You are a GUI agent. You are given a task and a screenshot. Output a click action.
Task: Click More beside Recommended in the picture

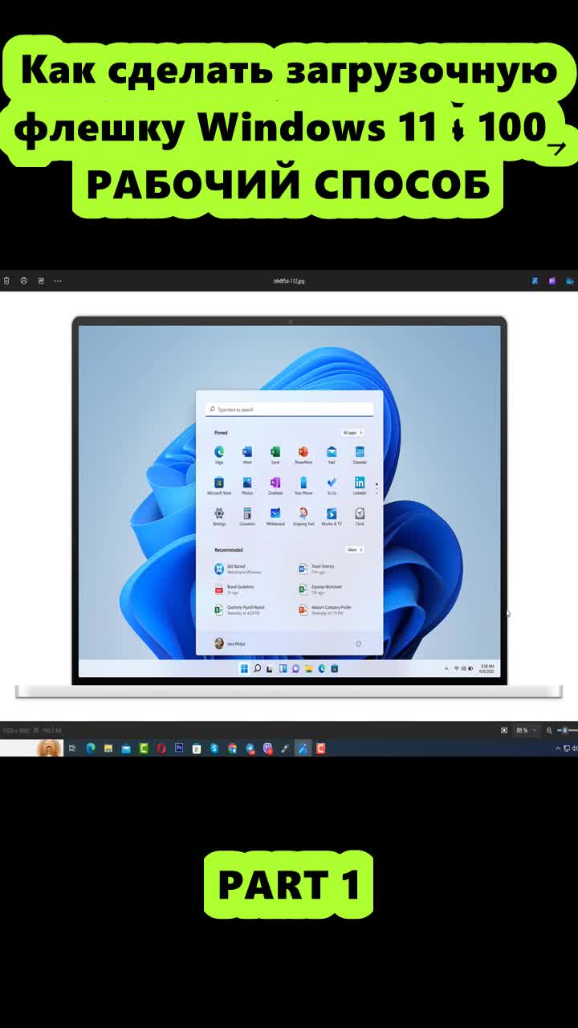pyautogui.click(x=355, y=549)
